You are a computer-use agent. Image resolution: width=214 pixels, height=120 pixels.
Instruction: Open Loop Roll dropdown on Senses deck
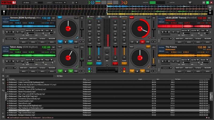(39, 31)
